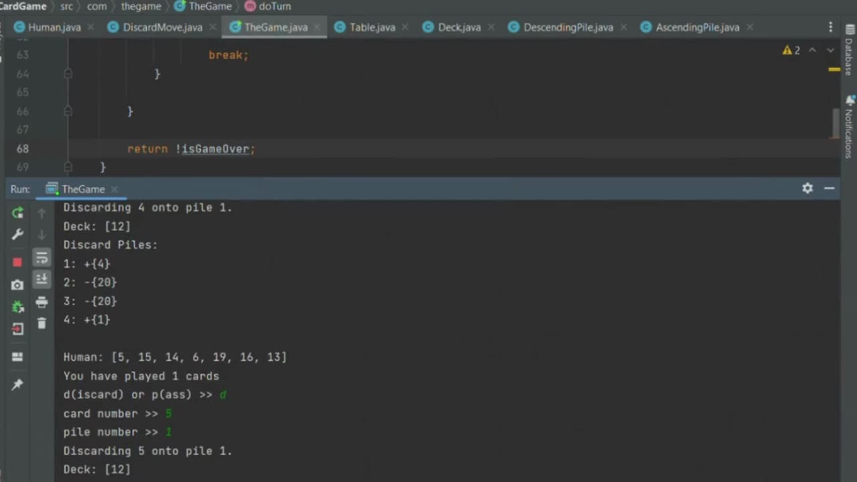Go to previous highlighted problem arrow
The width and height of the screenshot is (857, 482).
(x=812, y=50)
